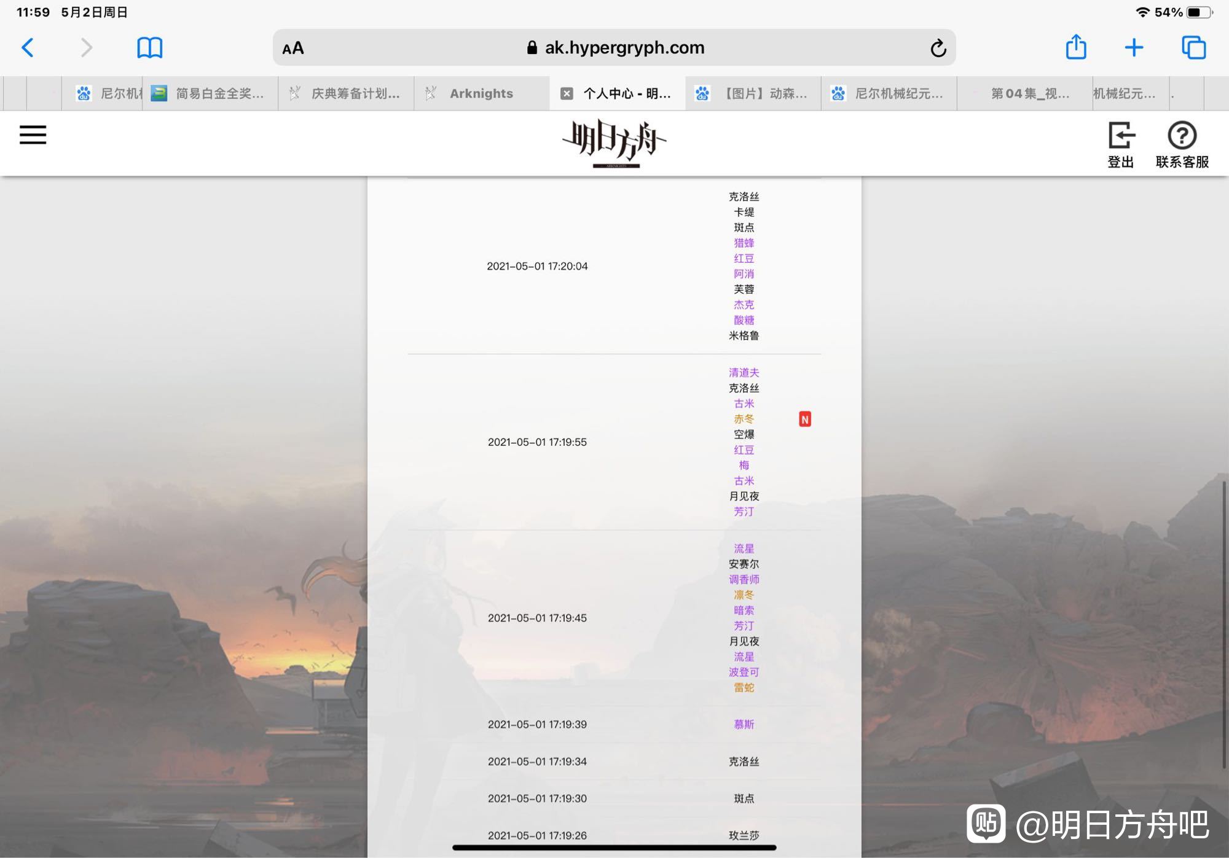1229x858 pixels.
Task: Switch to the 庆典筹备计划 tab
Action: click(x=346, y=93)
